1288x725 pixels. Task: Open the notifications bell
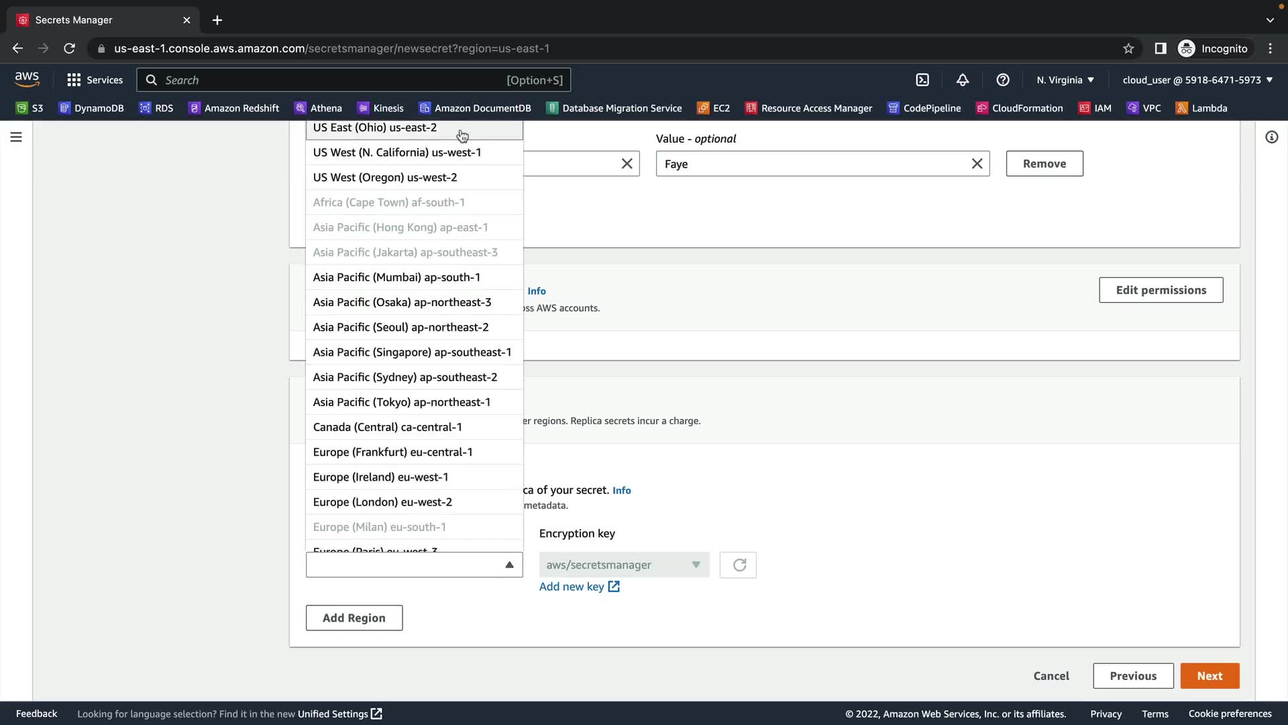(x=963, y=80)
